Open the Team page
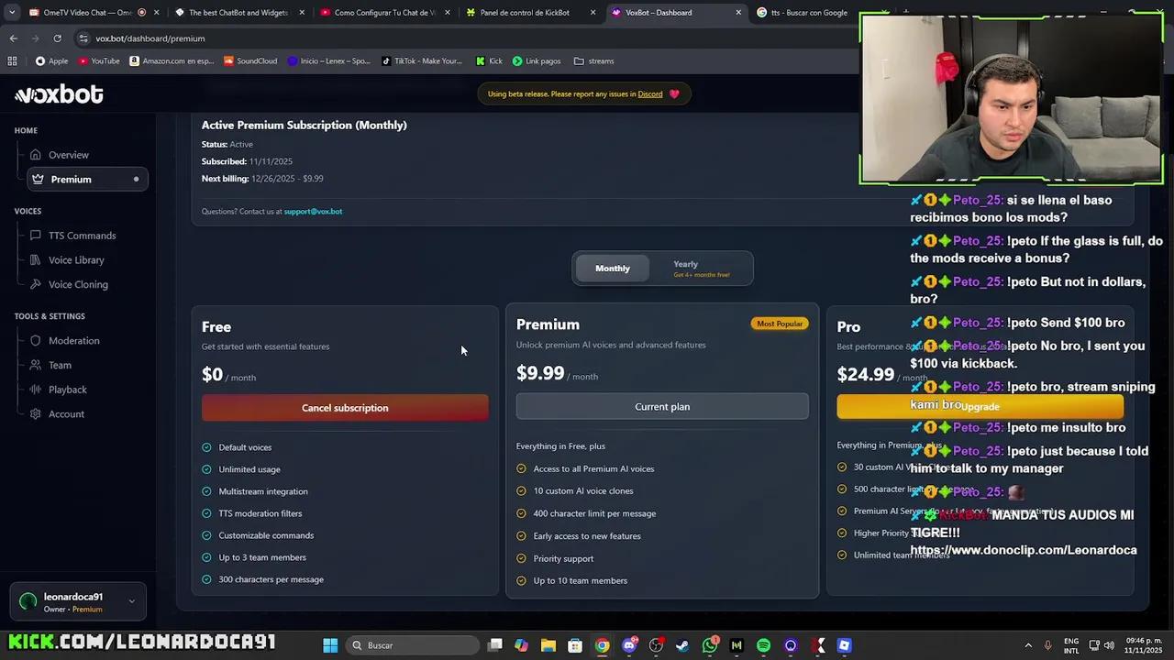The height and width of the screenshot is (660, 1174). [60, 365]
